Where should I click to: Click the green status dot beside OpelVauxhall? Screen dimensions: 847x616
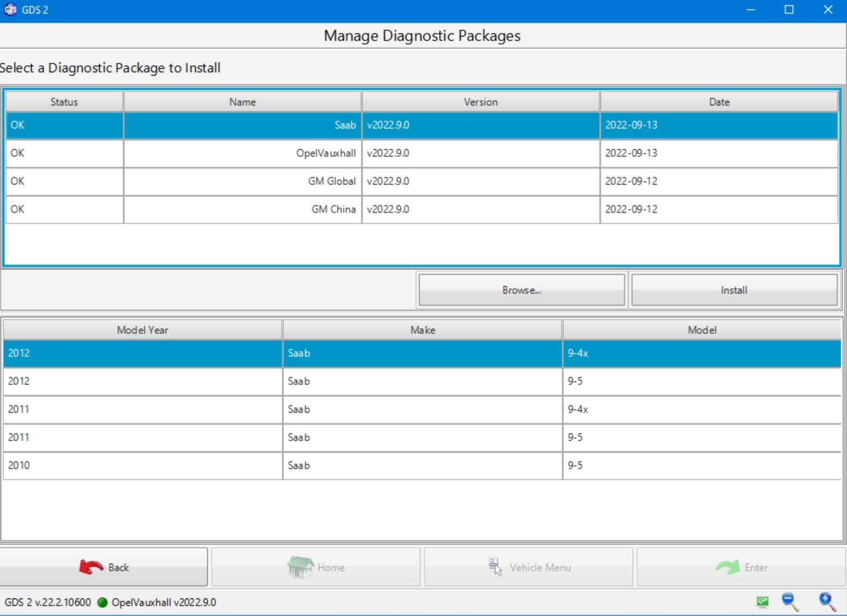tap(102, 602)
